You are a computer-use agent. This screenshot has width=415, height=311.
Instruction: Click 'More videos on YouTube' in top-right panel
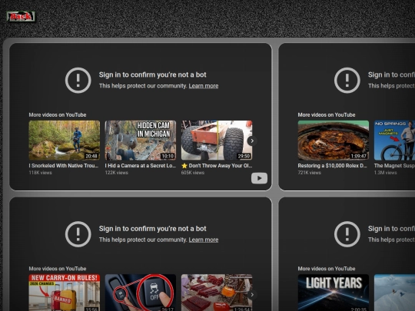(327, 114)
